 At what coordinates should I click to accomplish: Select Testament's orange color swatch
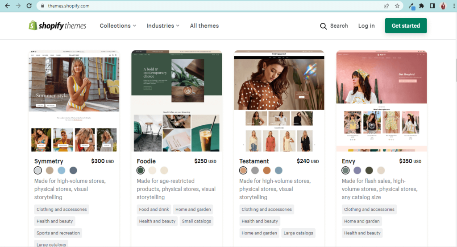coord(267,170)
